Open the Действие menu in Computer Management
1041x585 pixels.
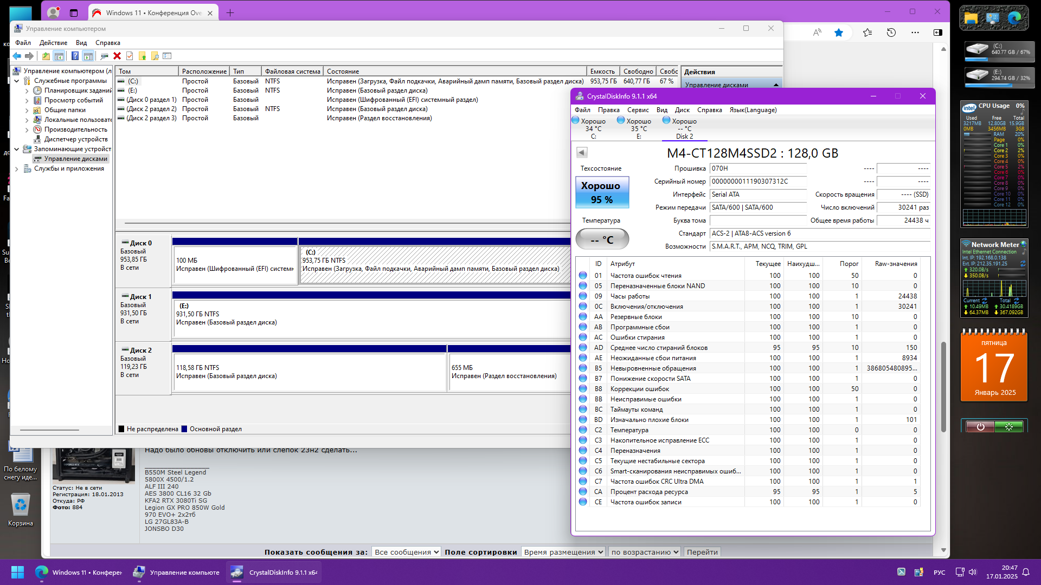pyautogui.click(x=53, y=43)
